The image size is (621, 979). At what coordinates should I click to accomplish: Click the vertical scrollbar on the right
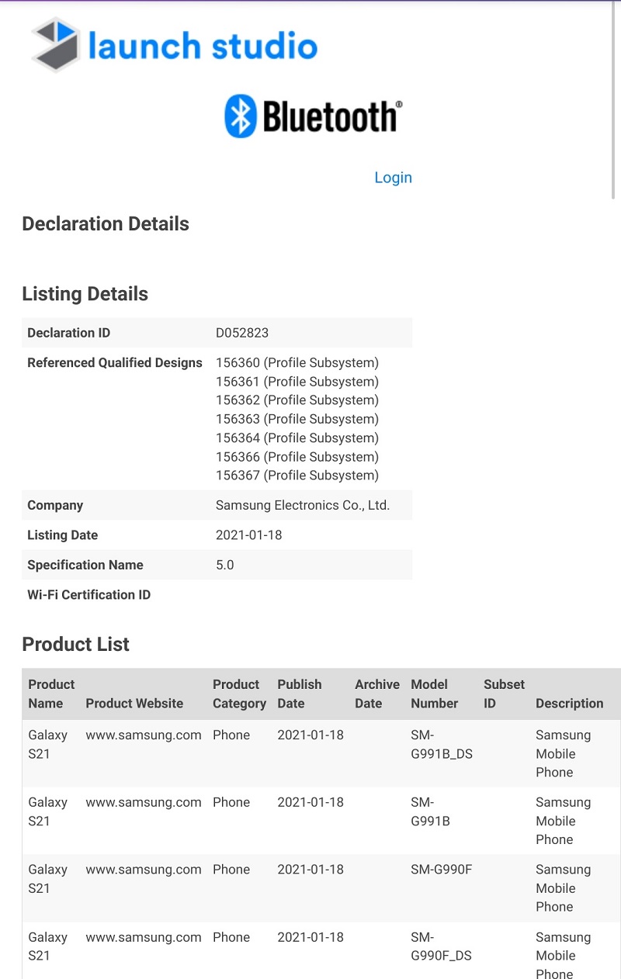(616, 93)
